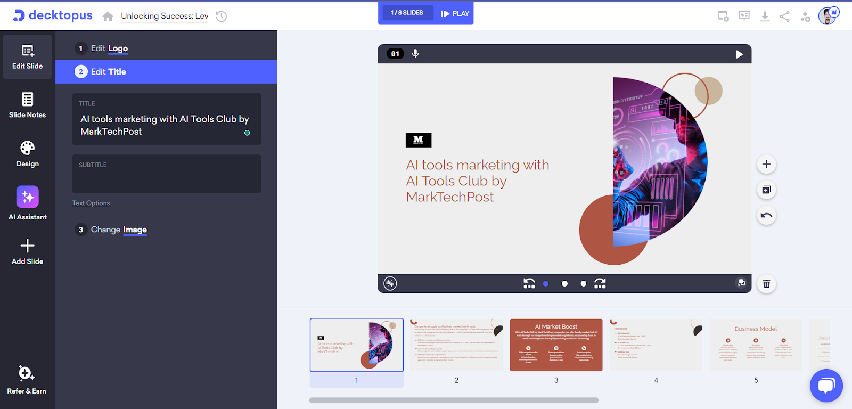852x409 pixels.
Task: Go to the home dashboard icon
Action: point(108,17)
